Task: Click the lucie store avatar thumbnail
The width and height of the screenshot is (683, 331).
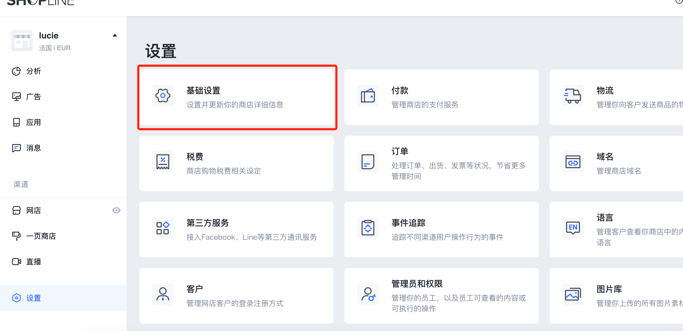Action: (22, 41)
